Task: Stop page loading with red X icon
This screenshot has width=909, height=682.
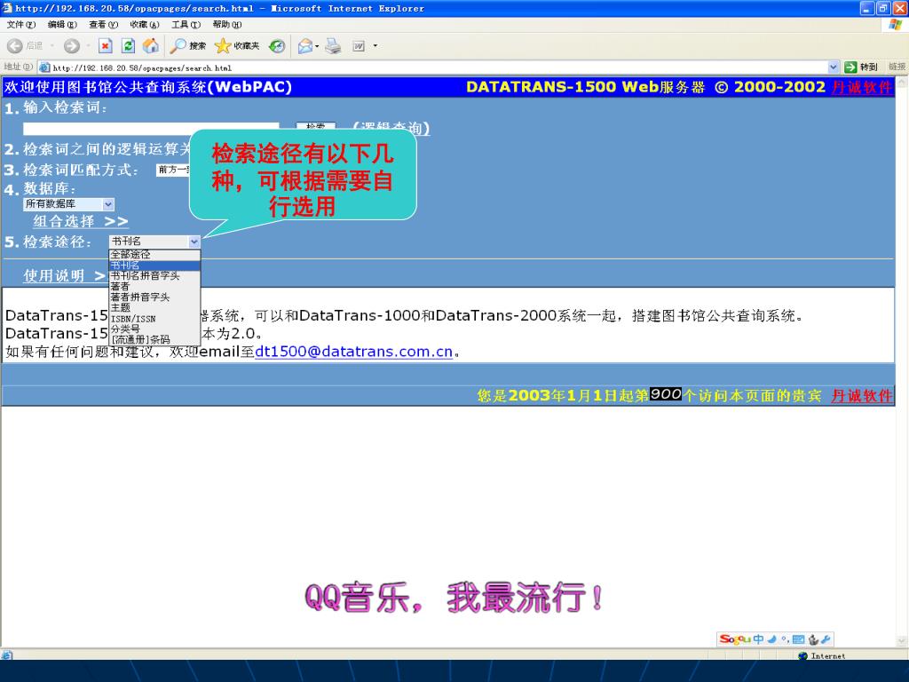Action: point(105,46)
